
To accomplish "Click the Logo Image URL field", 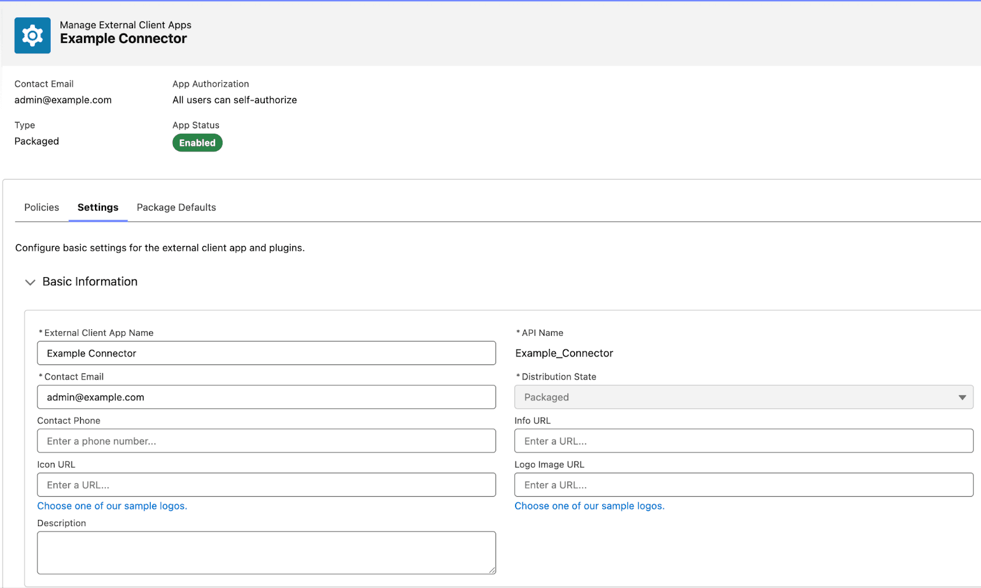I will click(743, 485).
